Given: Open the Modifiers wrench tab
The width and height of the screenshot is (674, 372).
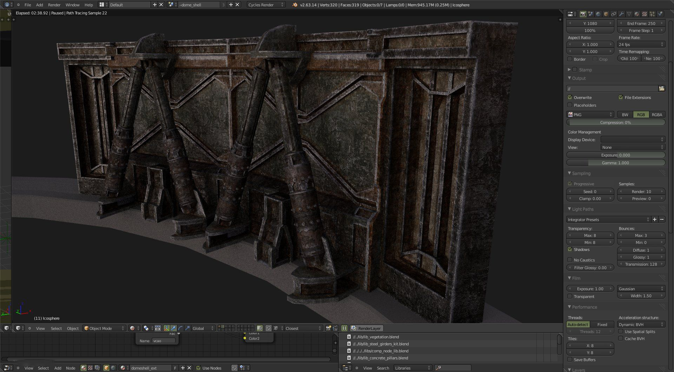Looking at the screenshot, I should 621,14.
